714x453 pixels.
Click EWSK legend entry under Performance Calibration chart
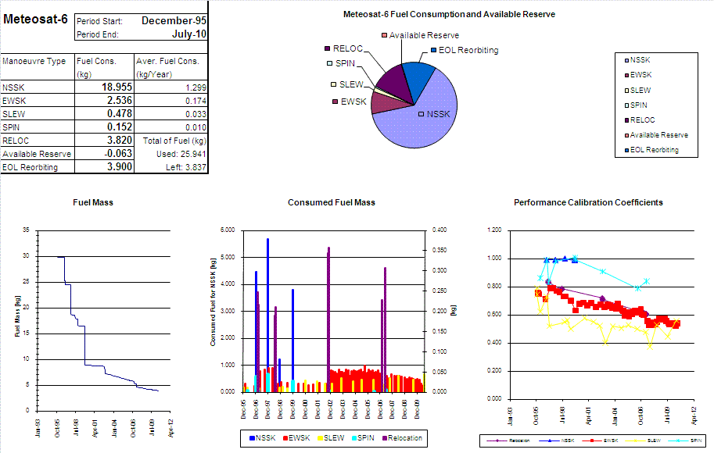[600, 441]
